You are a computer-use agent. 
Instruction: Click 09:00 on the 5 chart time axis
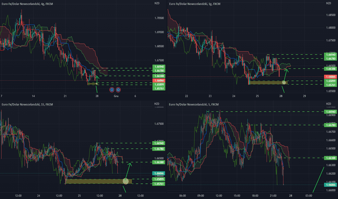tap(201, 196)
